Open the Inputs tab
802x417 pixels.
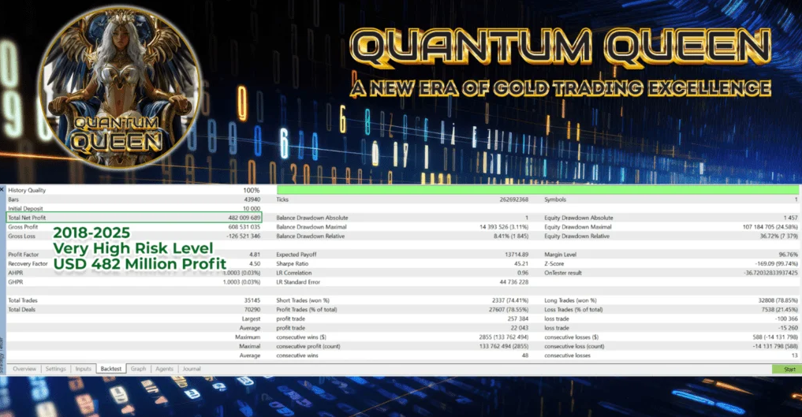(x=84, y=368)
